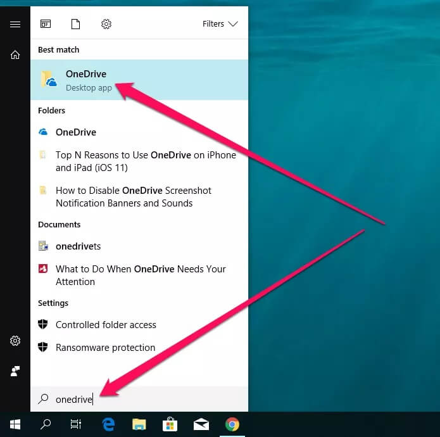The height and width of the screenshot is (437, 440).
Task: Click the red icon beside 'What to Do When OneDrive'
Action: (x=43, y=269)
